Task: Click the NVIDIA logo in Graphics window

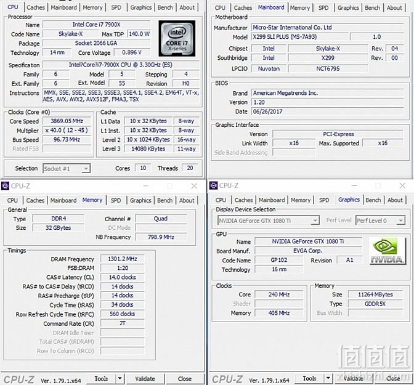Action: 388,251
